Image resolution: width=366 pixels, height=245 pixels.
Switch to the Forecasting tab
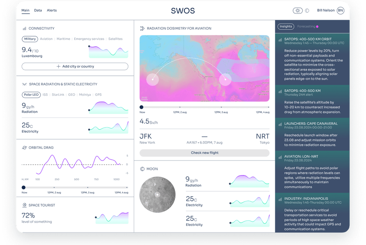306,26
